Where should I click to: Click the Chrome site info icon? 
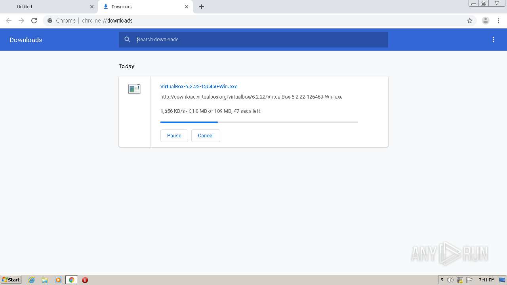tap(50, 21)
